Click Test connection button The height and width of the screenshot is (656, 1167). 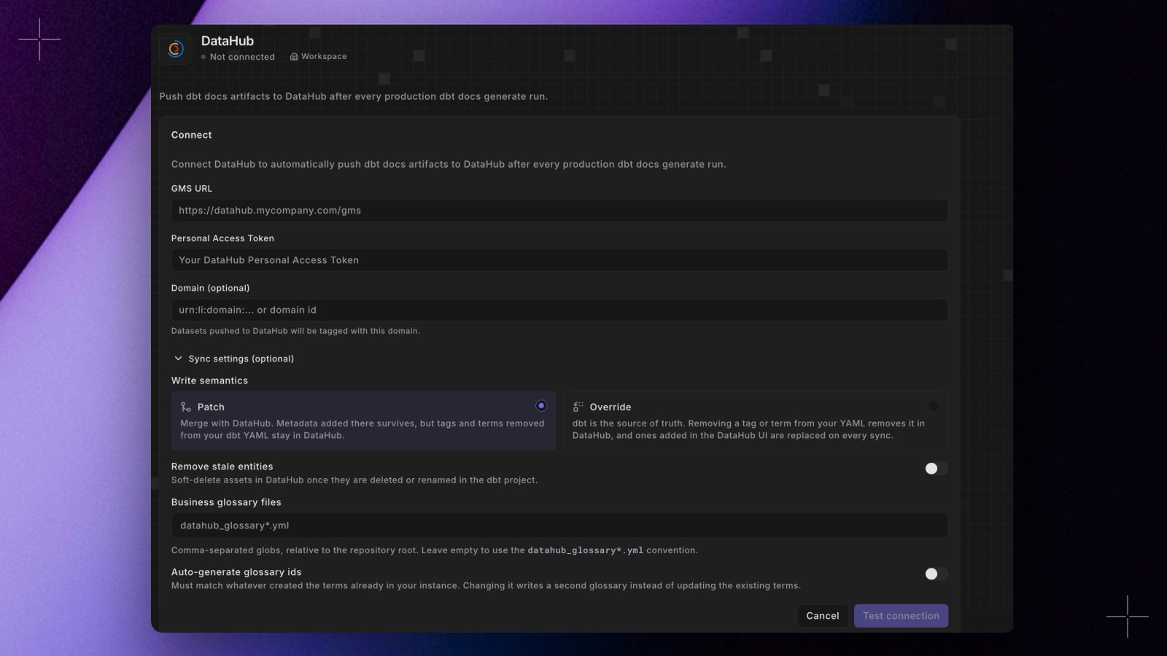(x=902, y=616)
